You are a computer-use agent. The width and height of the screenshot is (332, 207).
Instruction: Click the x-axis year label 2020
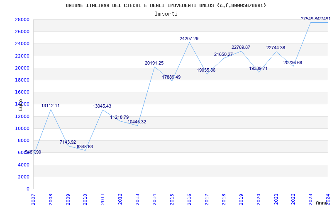259,200
